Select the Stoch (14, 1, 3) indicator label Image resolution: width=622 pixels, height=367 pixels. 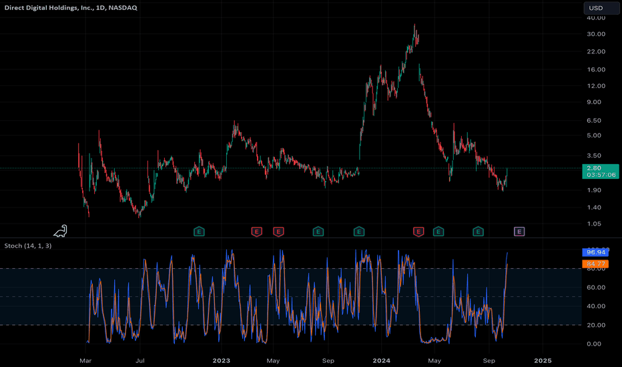click(x=28, y=246)
